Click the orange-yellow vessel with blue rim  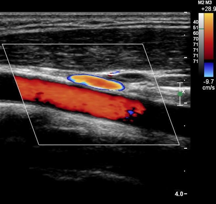click(96, 83)
